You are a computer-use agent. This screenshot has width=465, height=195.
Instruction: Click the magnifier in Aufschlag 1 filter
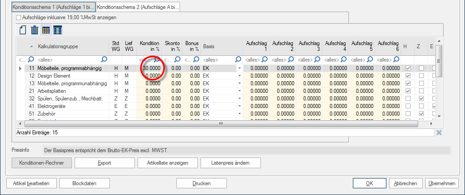pos(264,59)
